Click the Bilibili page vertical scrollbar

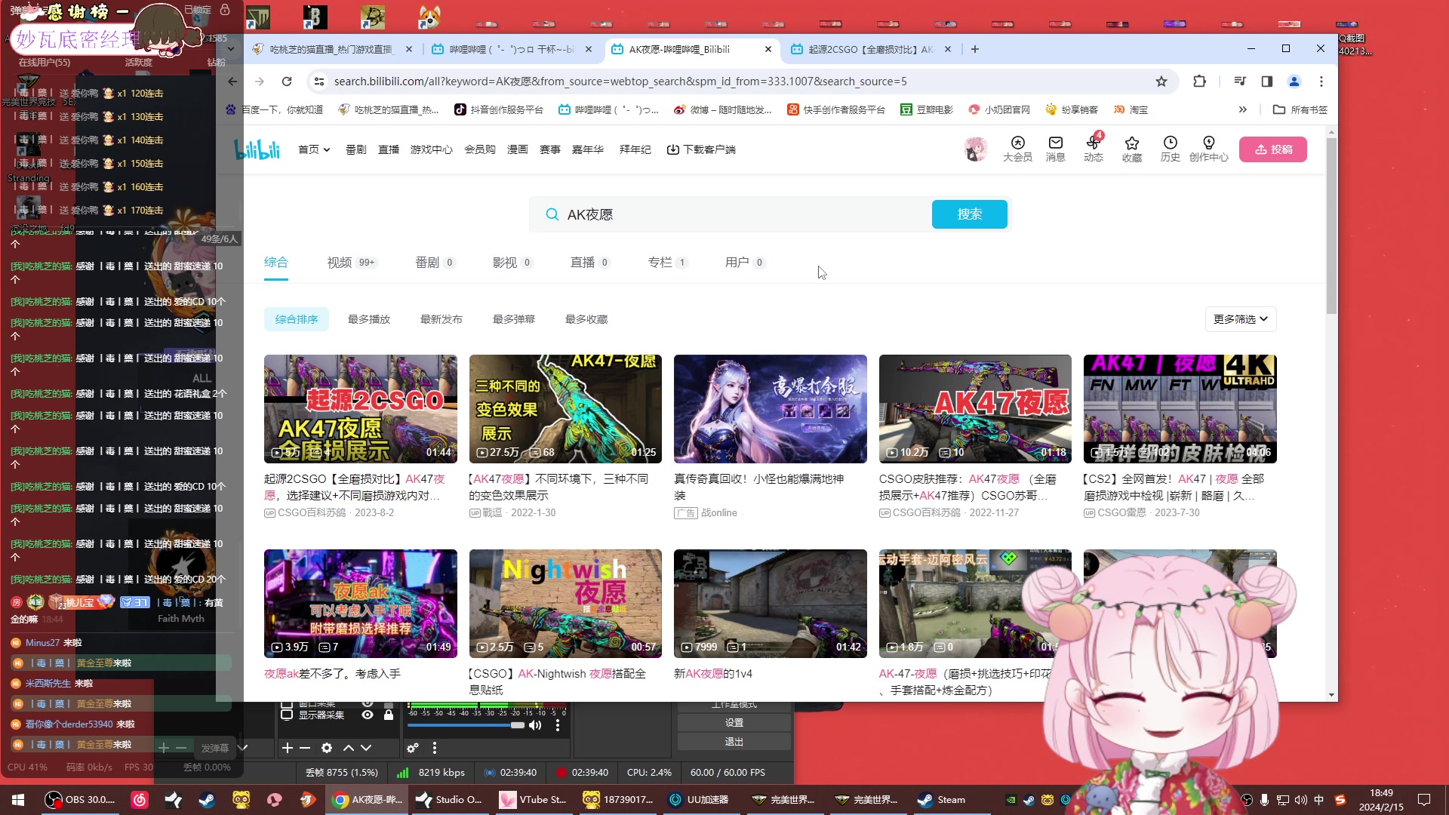pyautogui.click(x=1331, y=226)
